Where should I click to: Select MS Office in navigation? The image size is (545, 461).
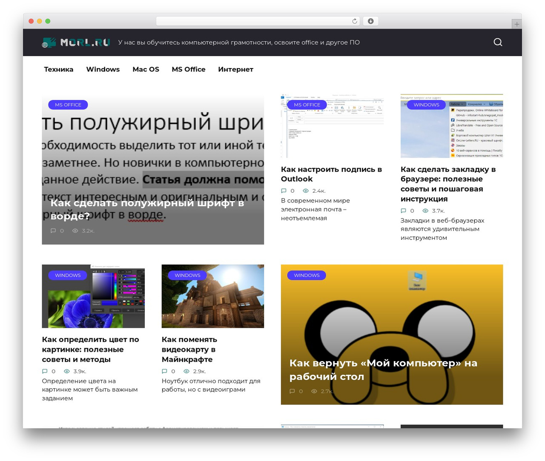[189, 69]
